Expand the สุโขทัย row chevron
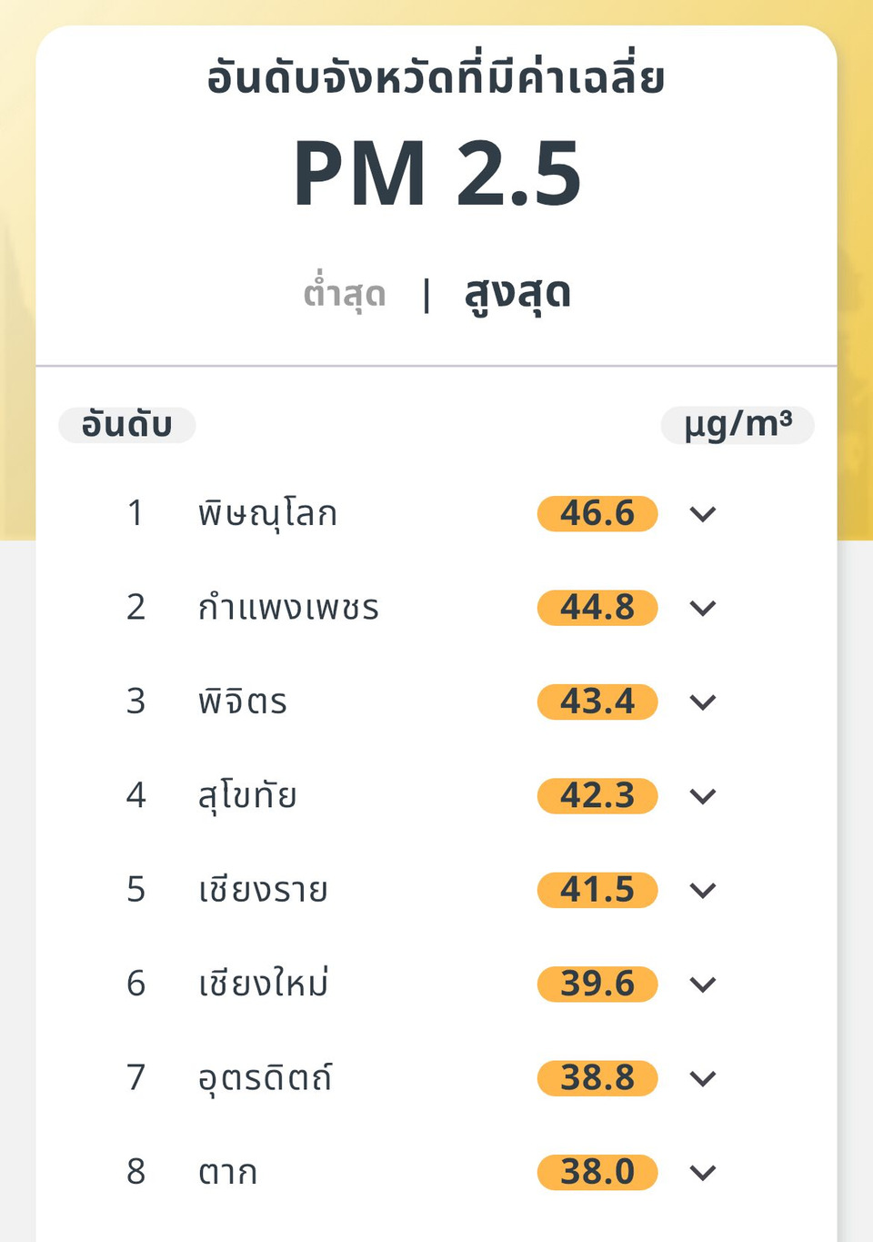 tap(703, 796)
